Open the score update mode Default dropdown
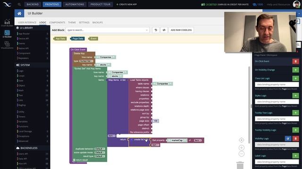The height and width of the screenshot is (169, 302). click(100, 153)
